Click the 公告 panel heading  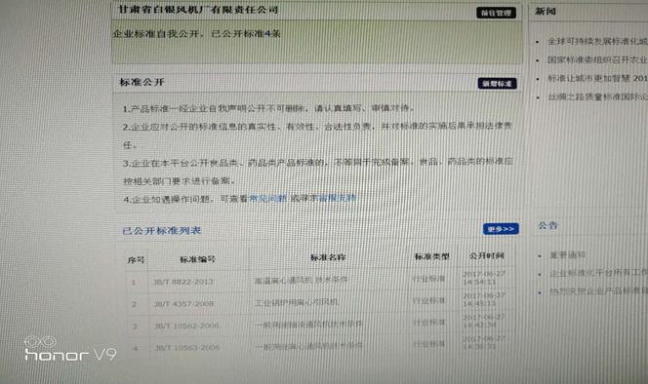[548, 225]
